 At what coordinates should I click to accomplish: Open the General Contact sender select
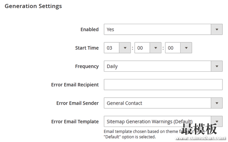coord(163,103)
